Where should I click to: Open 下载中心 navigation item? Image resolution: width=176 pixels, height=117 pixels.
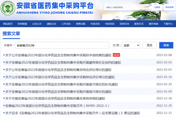coord(167,24)
